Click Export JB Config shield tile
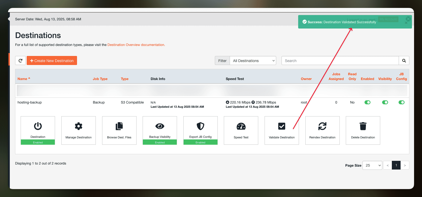 coord(201,130)
